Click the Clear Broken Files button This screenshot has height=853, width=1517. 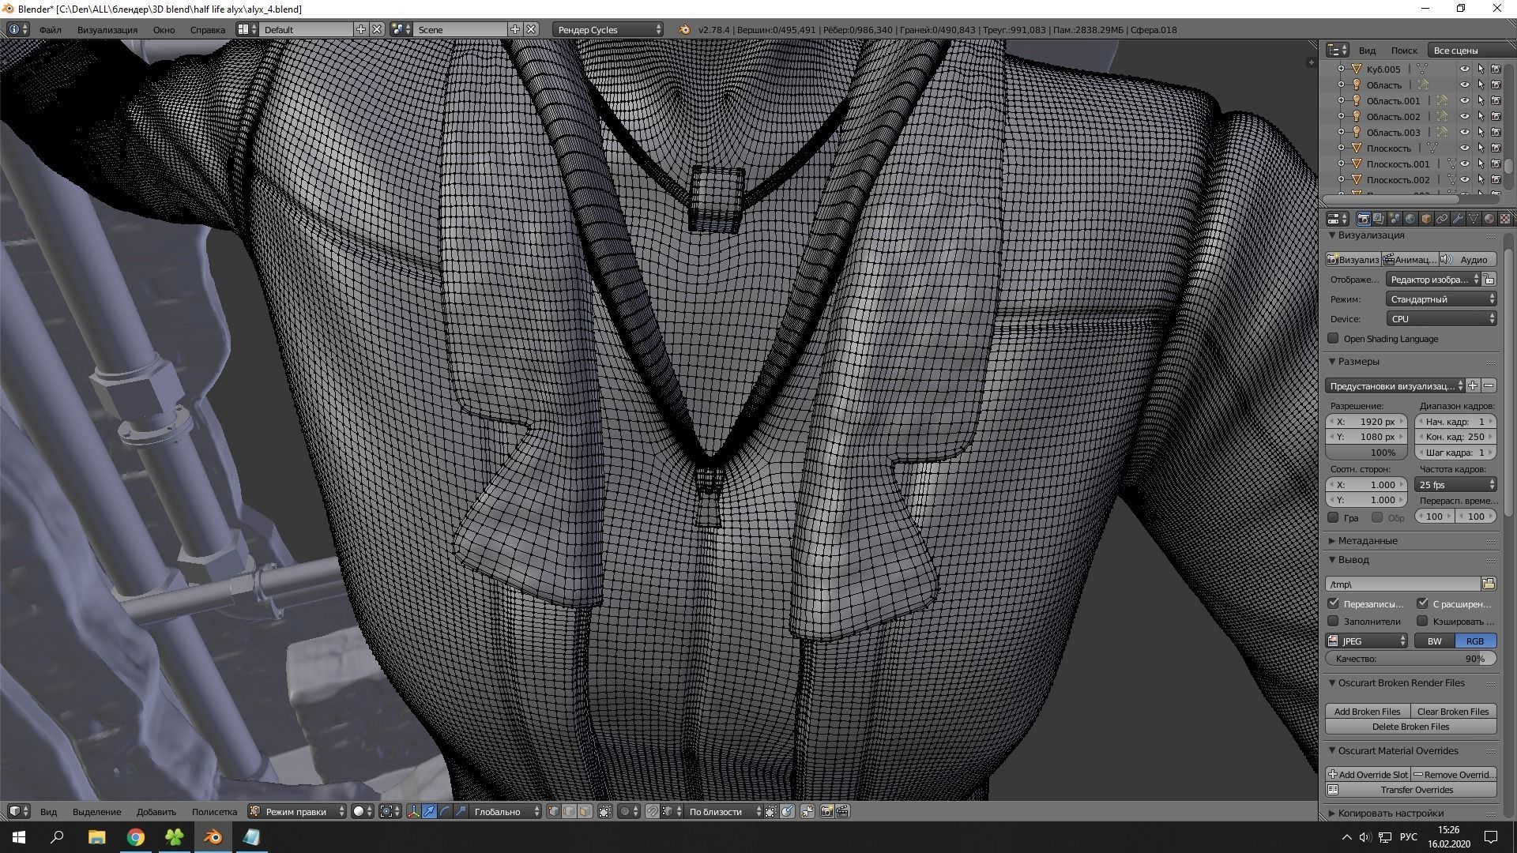[1453, 711]
